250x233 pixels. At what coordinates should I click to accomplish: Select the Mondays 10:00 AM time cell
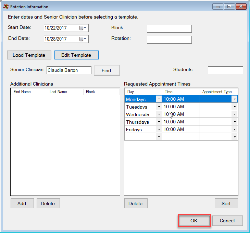pyautogui.click(x=181, y=99)
